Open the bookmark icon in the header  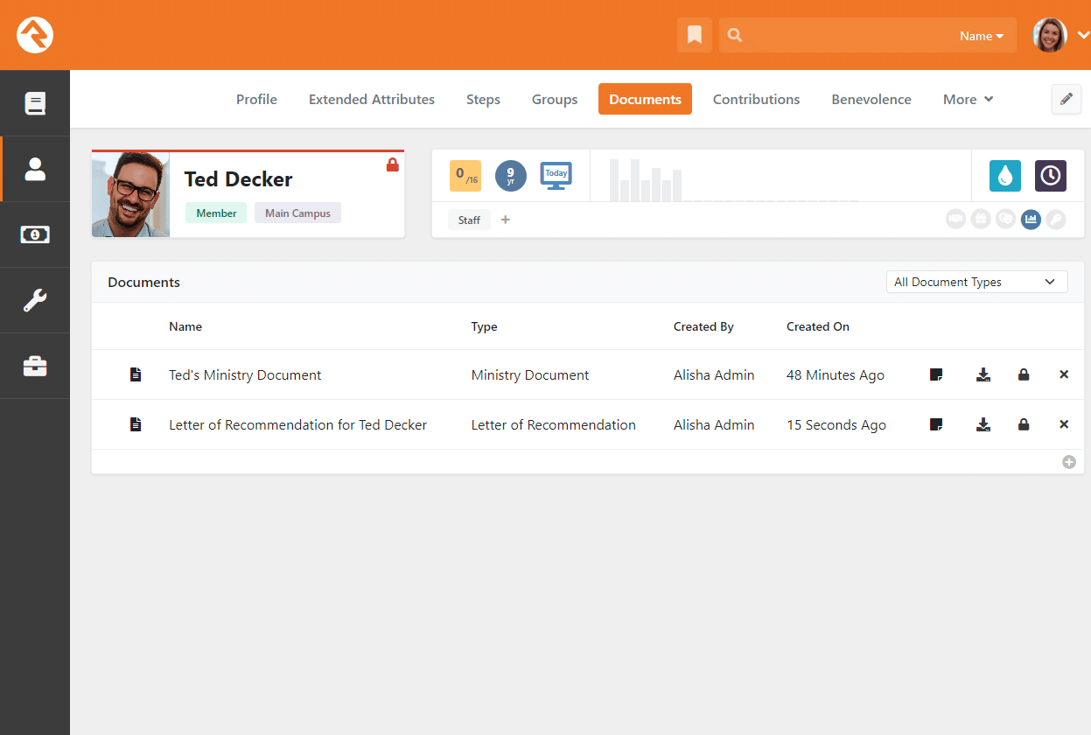click(695, 35)
